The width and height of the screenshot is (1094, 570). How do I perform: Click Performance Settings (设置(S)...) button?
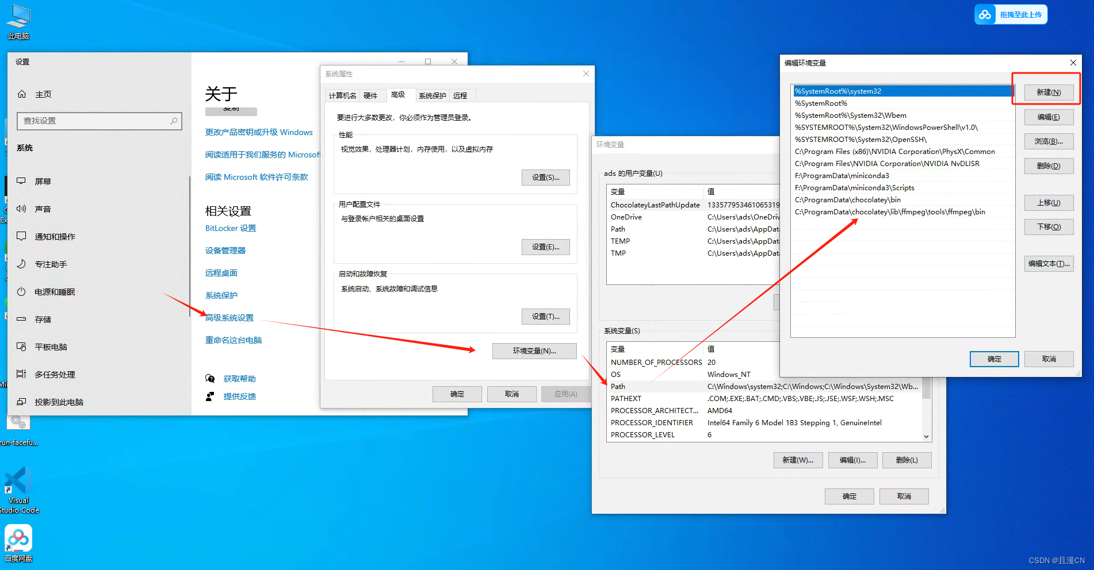click(545, 178)
